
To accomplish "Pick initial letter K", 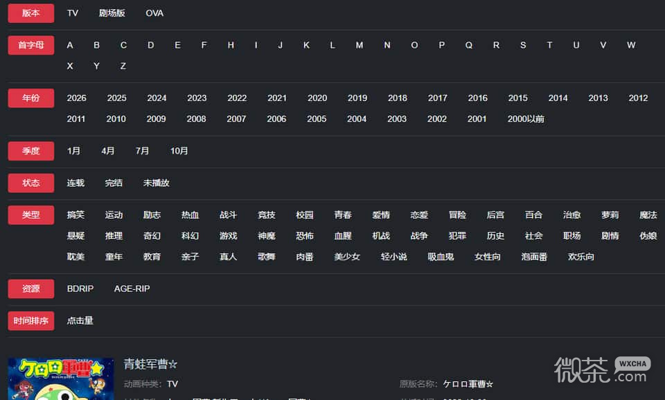I will [306, 45].
